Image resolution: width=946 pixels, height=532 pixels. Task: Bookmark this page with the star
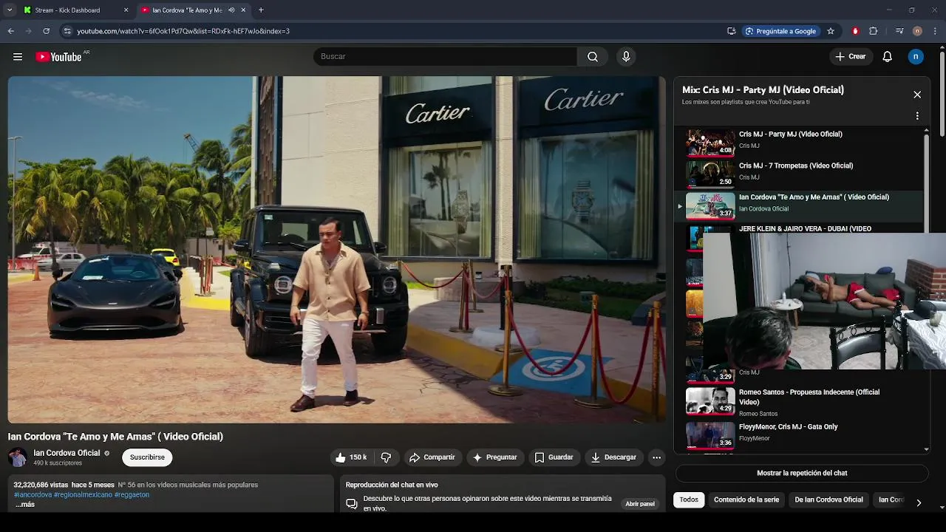831,31
